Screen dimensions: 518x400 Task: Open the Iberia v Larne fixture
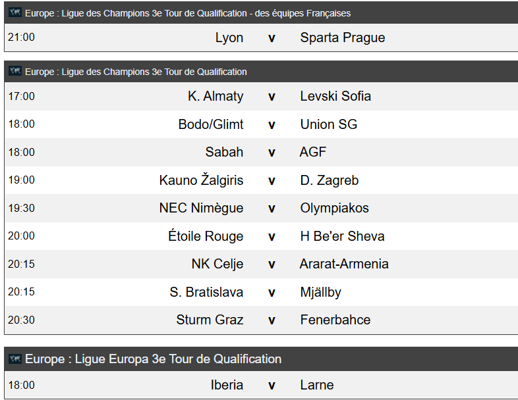(262, 385)
